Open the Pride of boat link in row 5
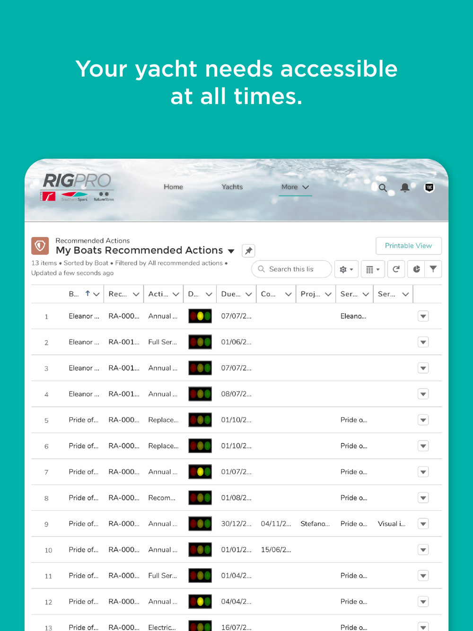The height and width of the screenshot is (631, 473). [x=84, y=420]
